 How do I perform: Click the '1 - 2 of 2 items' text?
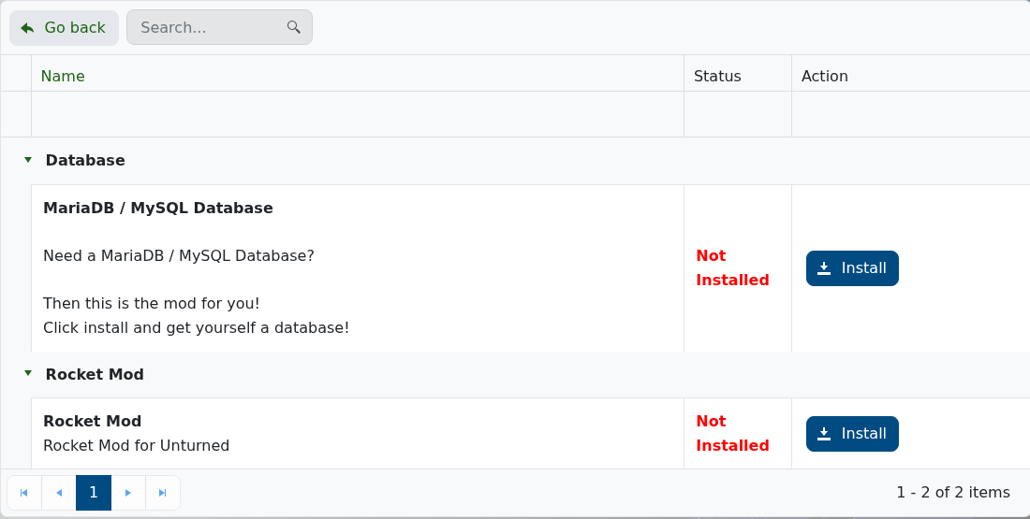coord(953,493)
